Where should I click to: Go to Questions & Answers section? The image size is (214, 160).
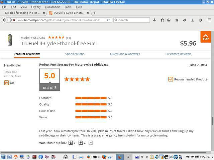(x=125, y=54)
